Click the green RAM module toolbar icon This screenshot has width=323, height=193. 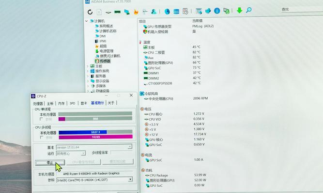[117, 12]
